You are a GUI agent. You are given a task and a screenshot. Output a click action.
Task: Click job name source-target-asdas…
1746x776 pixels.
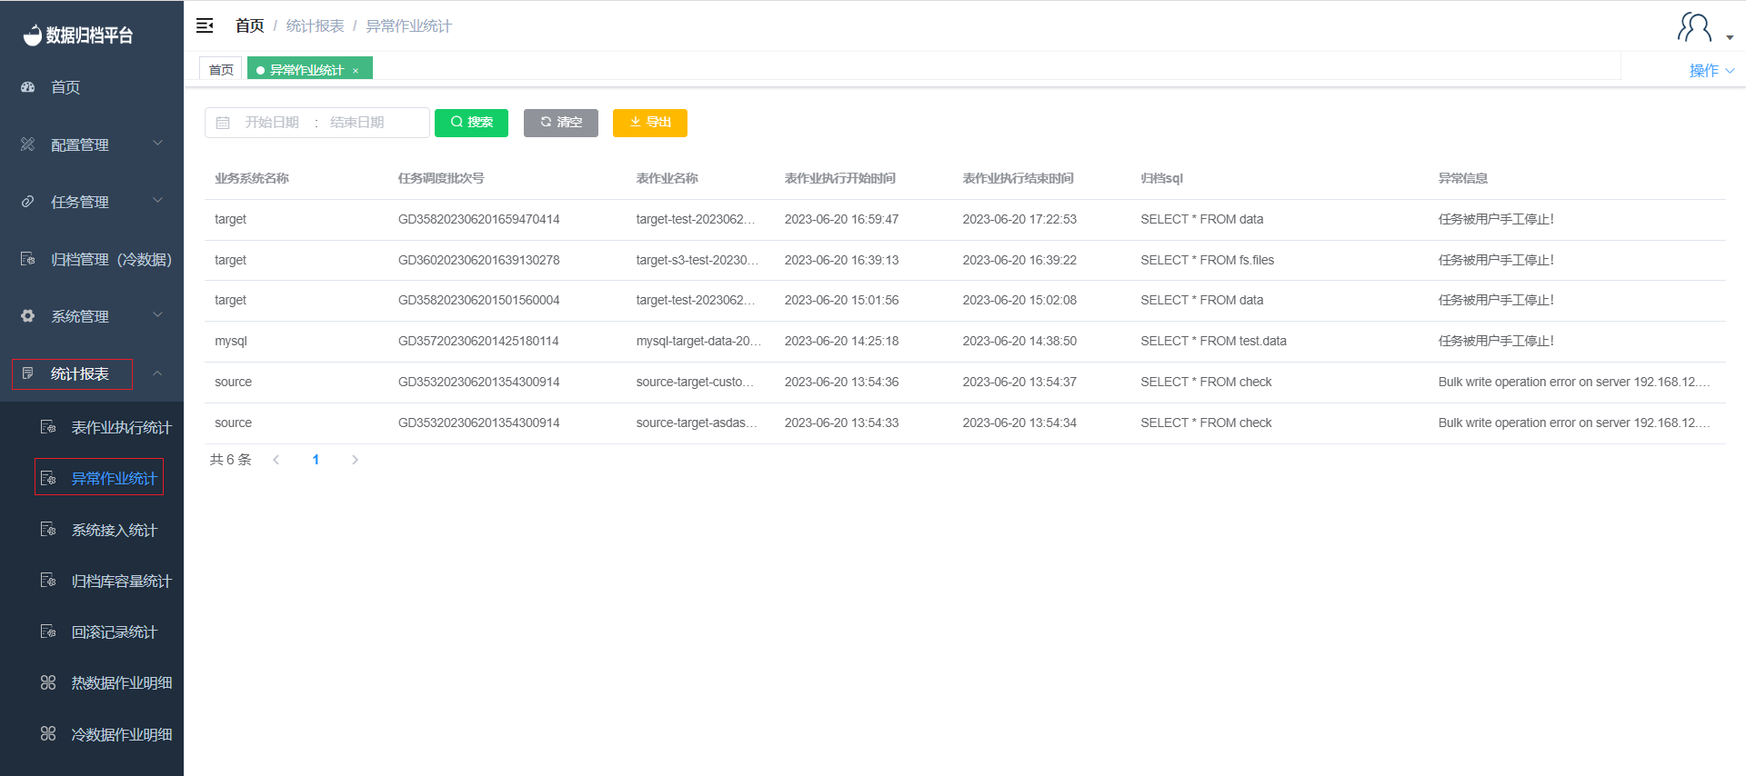[x=697, y=423]
